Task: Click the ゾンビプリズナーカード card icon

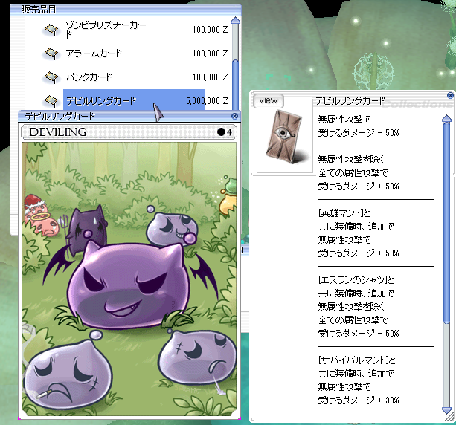Action: tap(51, 30)
